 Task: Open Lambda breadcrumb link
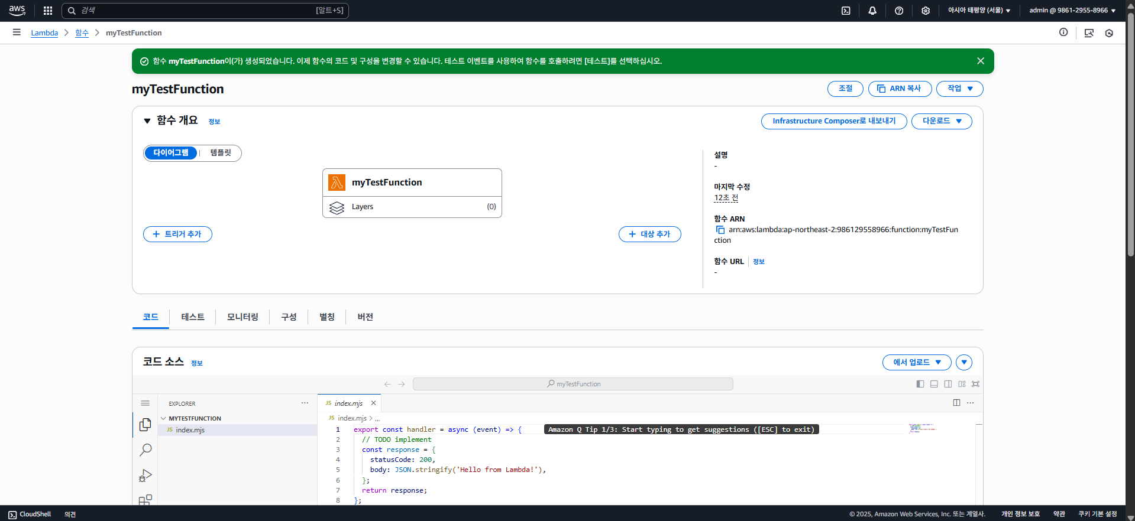(x=44, y=33)
